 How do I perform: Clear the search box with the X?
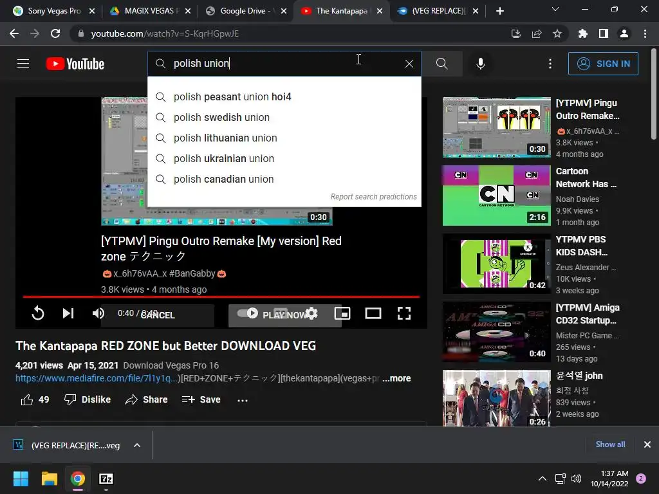click(409, 64)
